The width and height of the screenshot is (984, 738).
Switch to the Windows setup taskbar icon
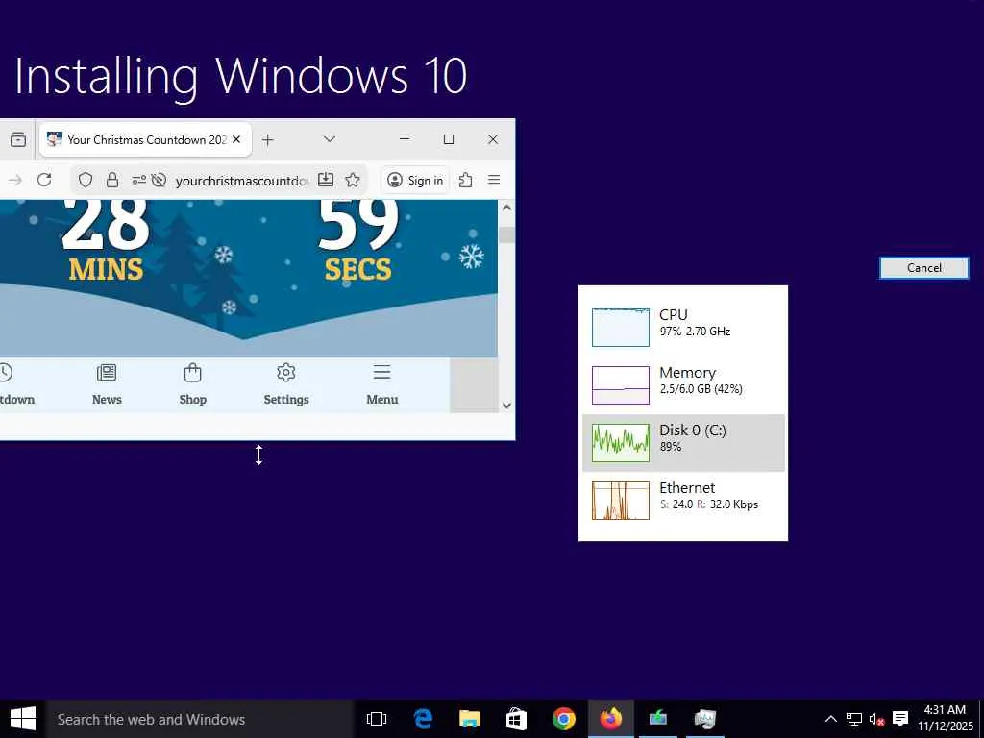[657, 719]
